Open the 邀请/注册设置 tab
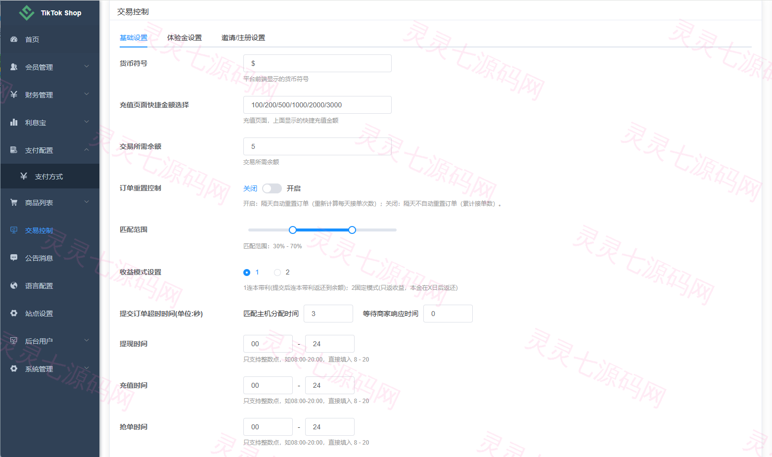 (x=243, y=38)
